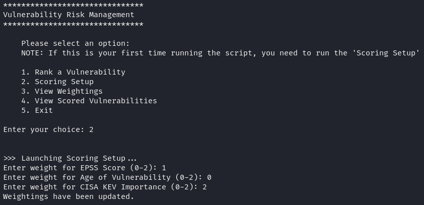Choose '4. View Scored Vulnerabilities' option

click(x=89, y=101)
